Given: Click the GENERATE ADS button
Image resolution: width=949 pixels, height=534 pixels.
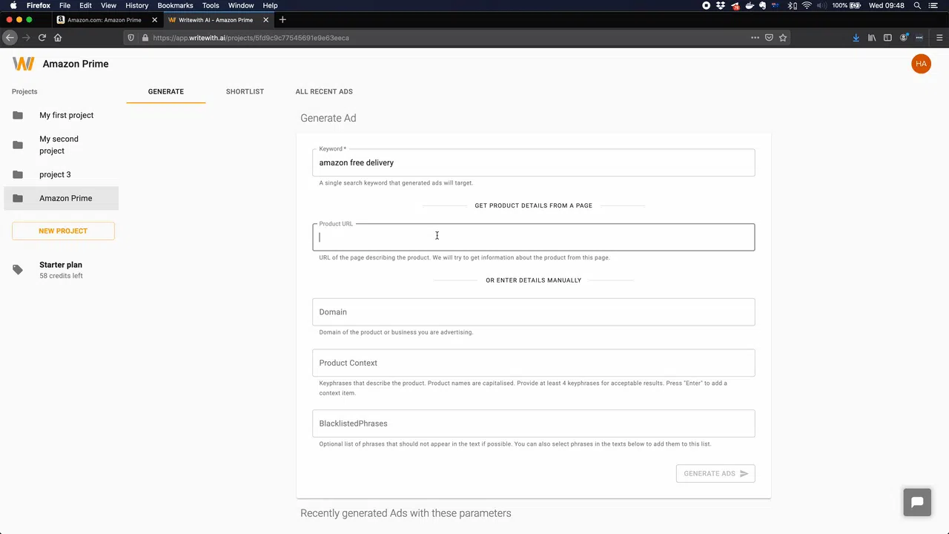Looking at the screenshot, I should [715, 473].
